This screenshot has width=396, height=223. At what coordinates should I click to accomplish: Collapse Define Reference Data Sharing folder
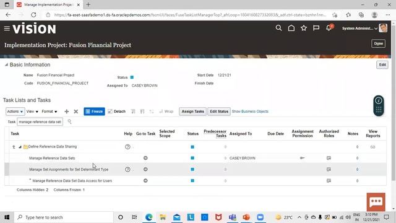coord(20,147)
